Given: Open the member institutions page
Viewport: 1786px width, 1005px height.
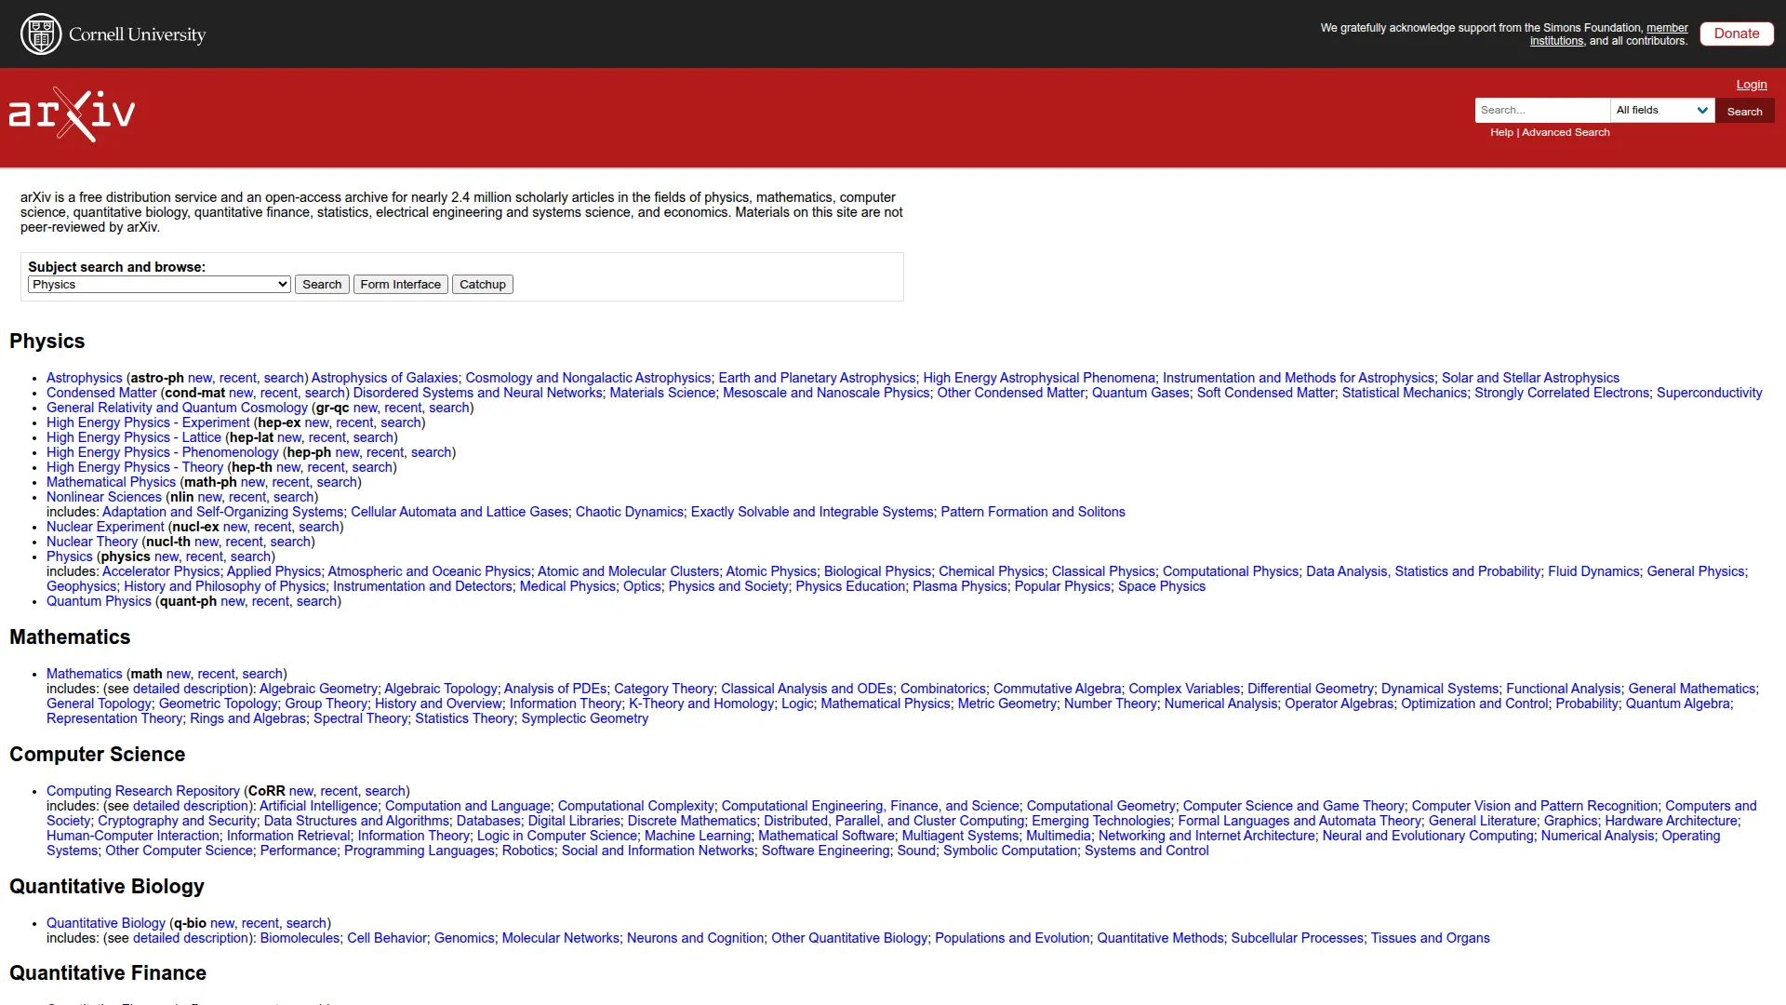Looking at the screenshot, I should (x=1666, y=27).
